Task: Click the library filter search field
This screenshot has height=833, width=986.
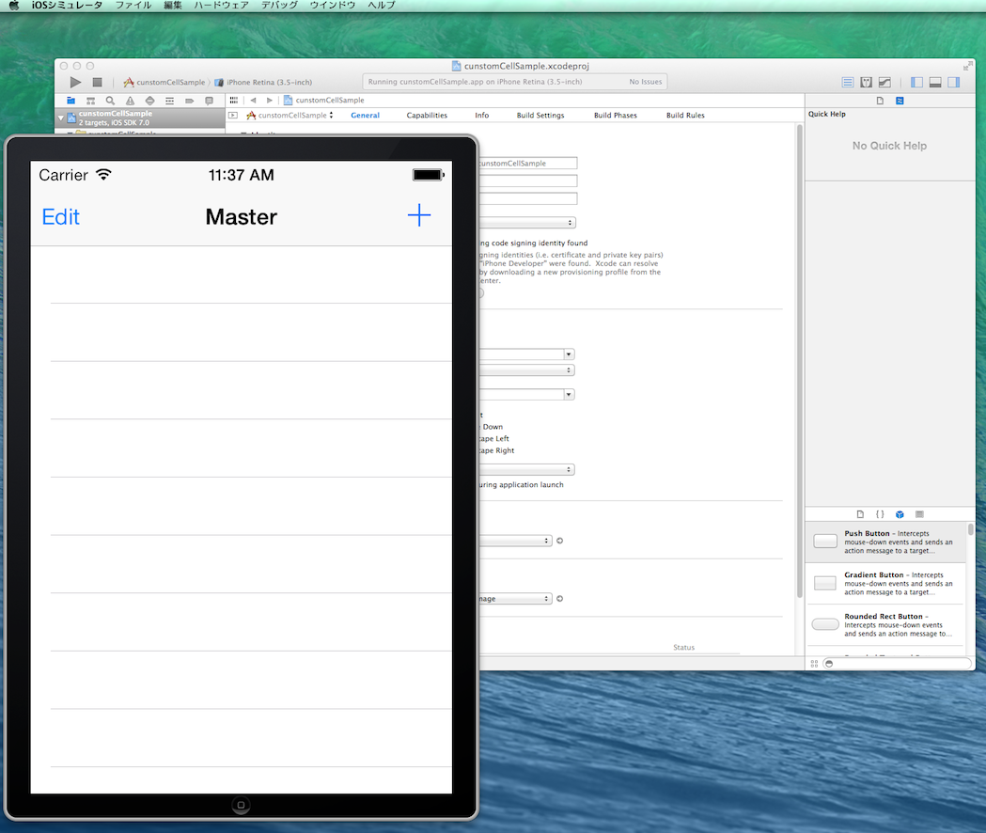Action: point(898,663)
